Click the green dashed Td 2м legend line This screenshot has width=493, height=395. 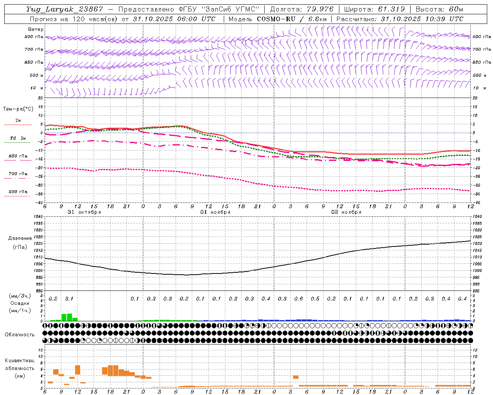tap(17, 143)
